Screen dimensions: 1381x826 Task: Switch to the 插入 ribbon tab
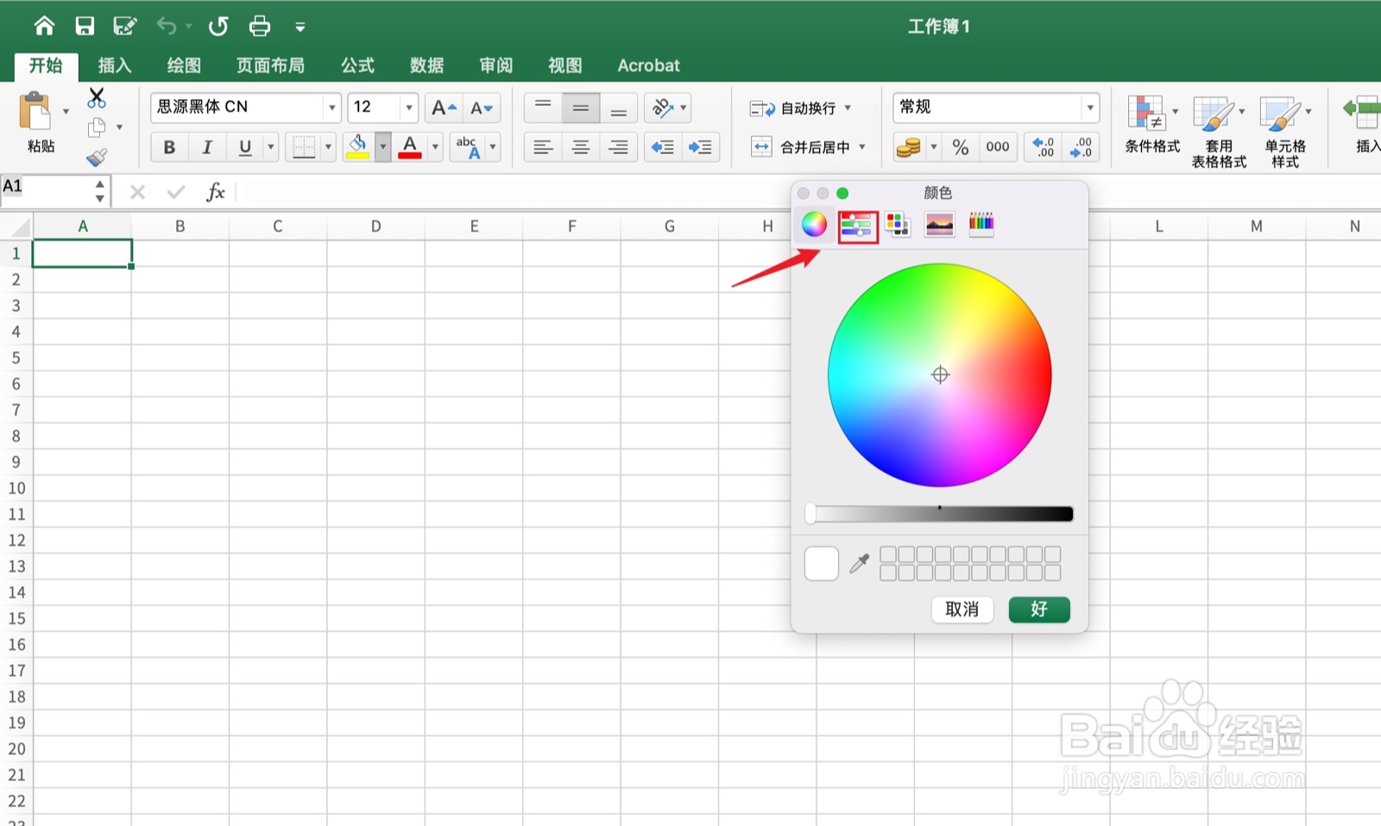click(115, 65)
